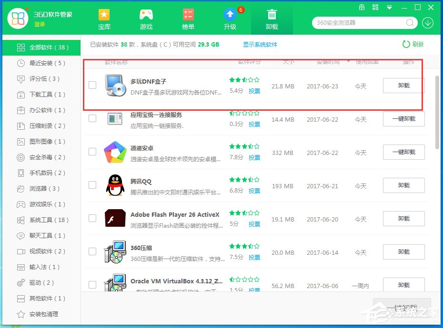Open the 榜单 list icon
Viewport: 443px width, 328px height.
188,15
